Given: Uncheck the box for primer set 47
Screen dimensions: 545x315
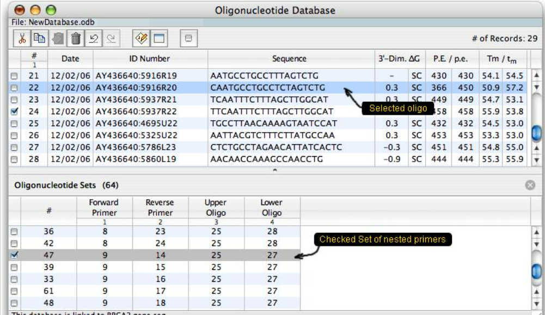Looking at the screenshot, I should click(x=14, y=255).
